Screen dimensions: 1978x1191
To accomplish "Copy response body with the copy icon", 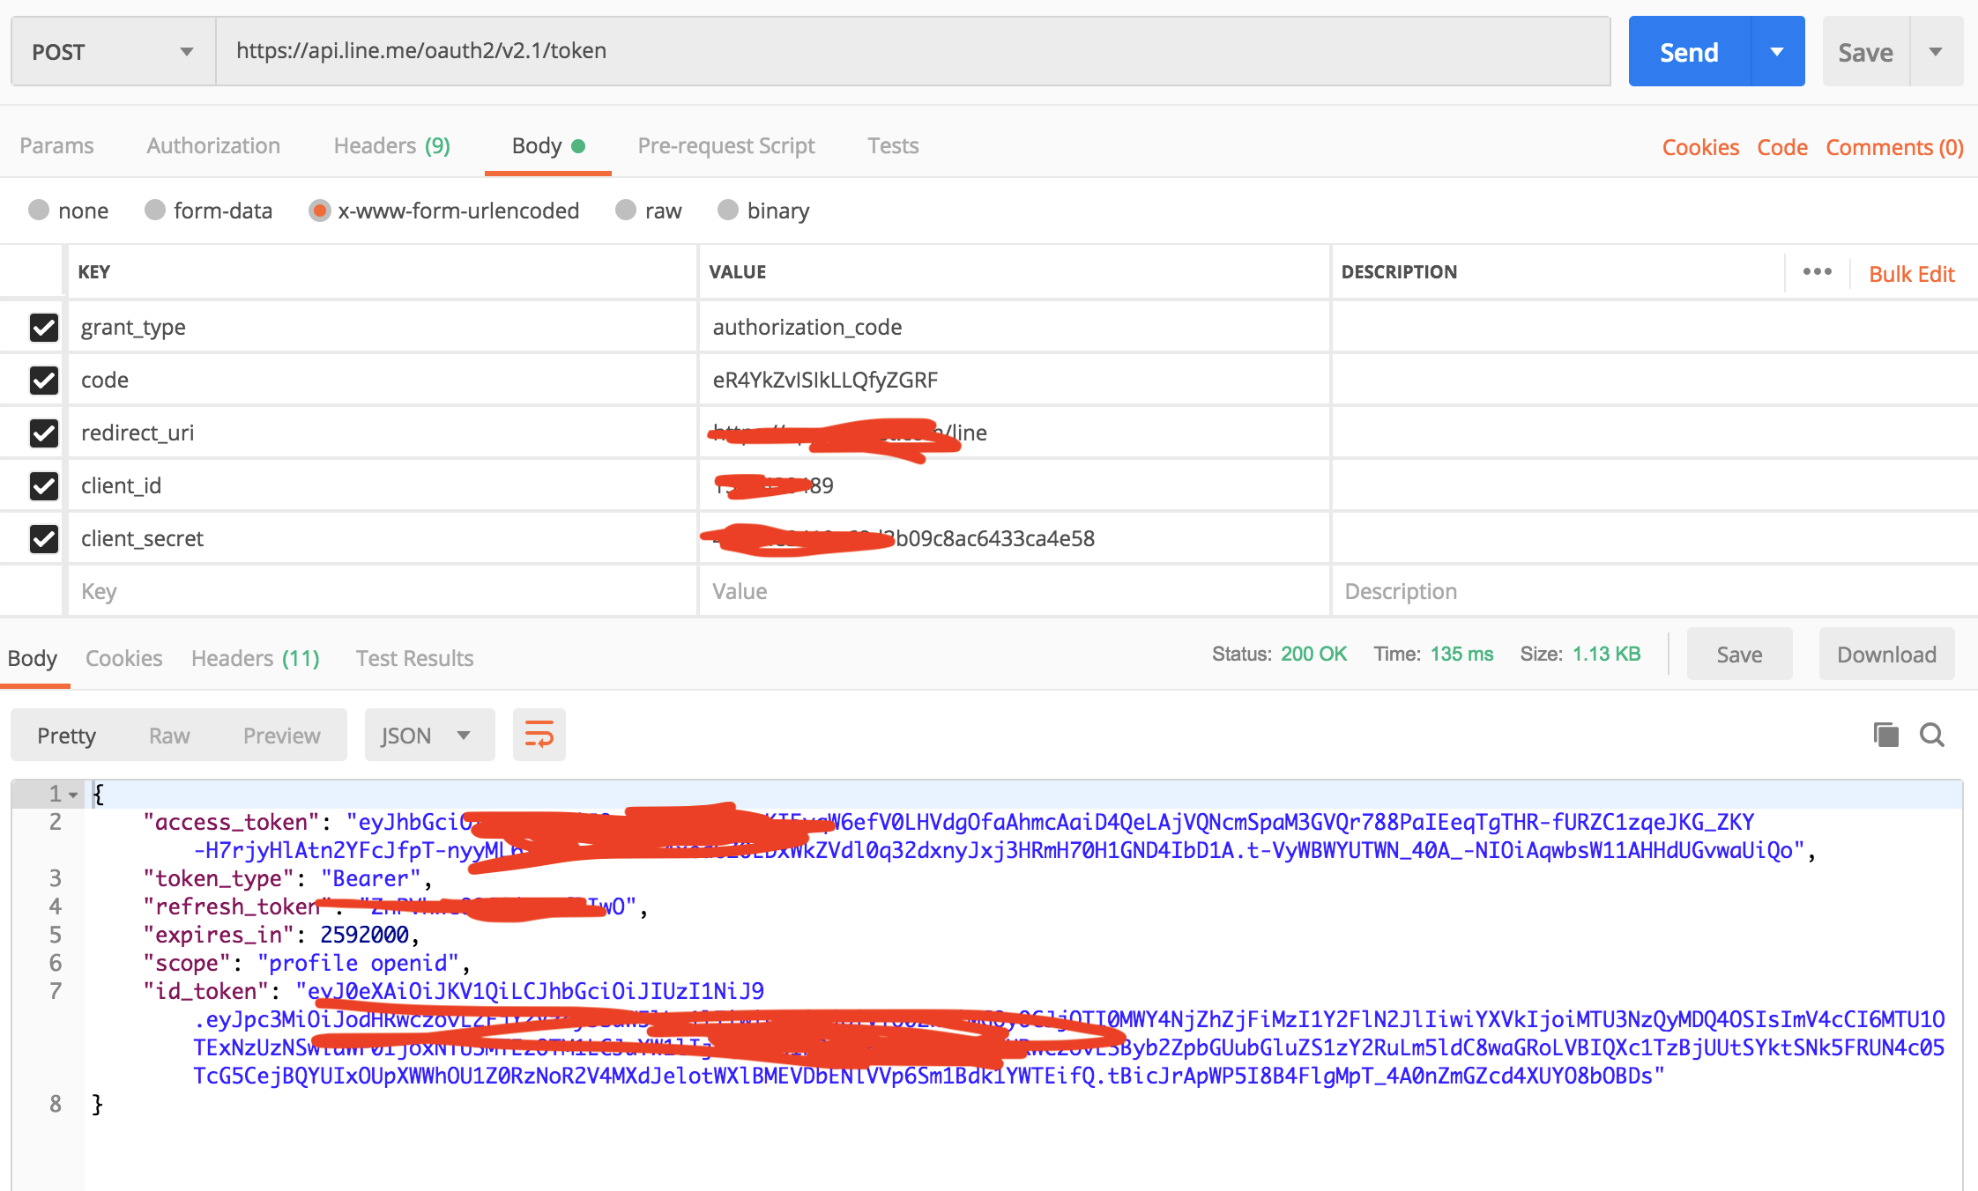I will (x=1885, y=735).
